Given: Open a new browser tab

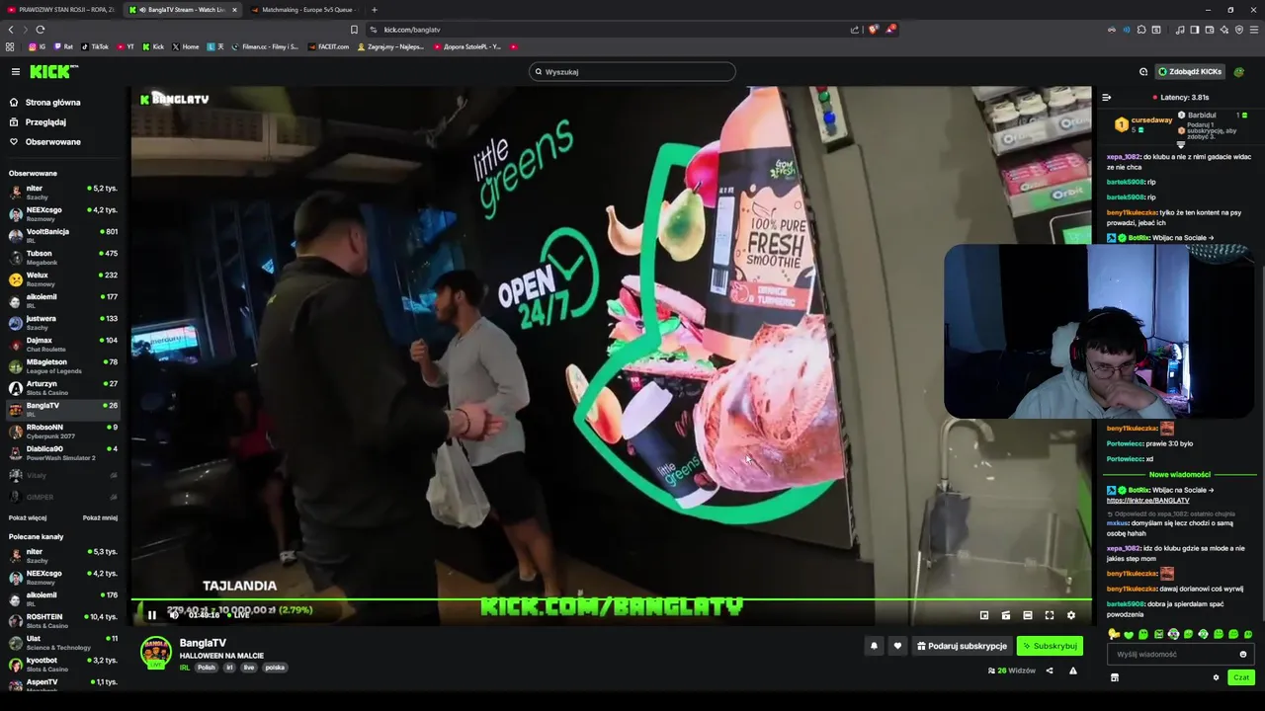Looking at the screenshot, I should (374, 10).
